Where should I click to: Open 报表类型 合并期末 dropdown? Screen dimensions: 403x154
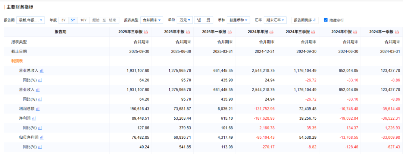[151, 20]
